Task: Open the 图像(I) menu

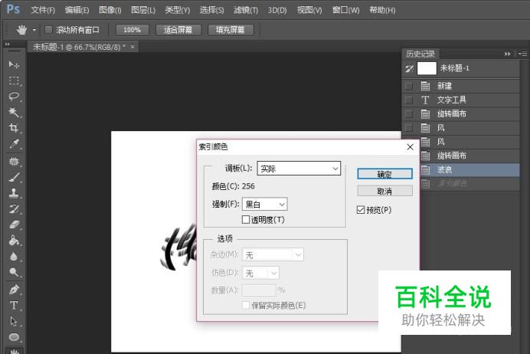Action: pos(110,10)
